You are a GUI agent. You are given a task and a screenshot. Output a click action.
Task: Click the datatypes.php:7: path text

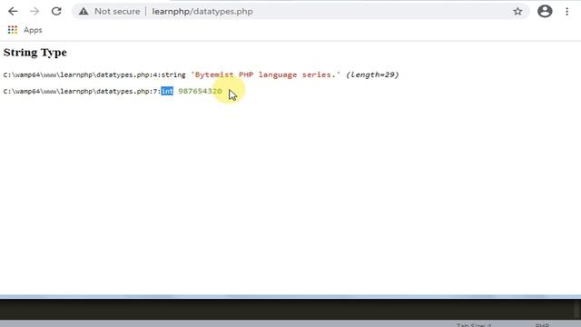point(82,91)
